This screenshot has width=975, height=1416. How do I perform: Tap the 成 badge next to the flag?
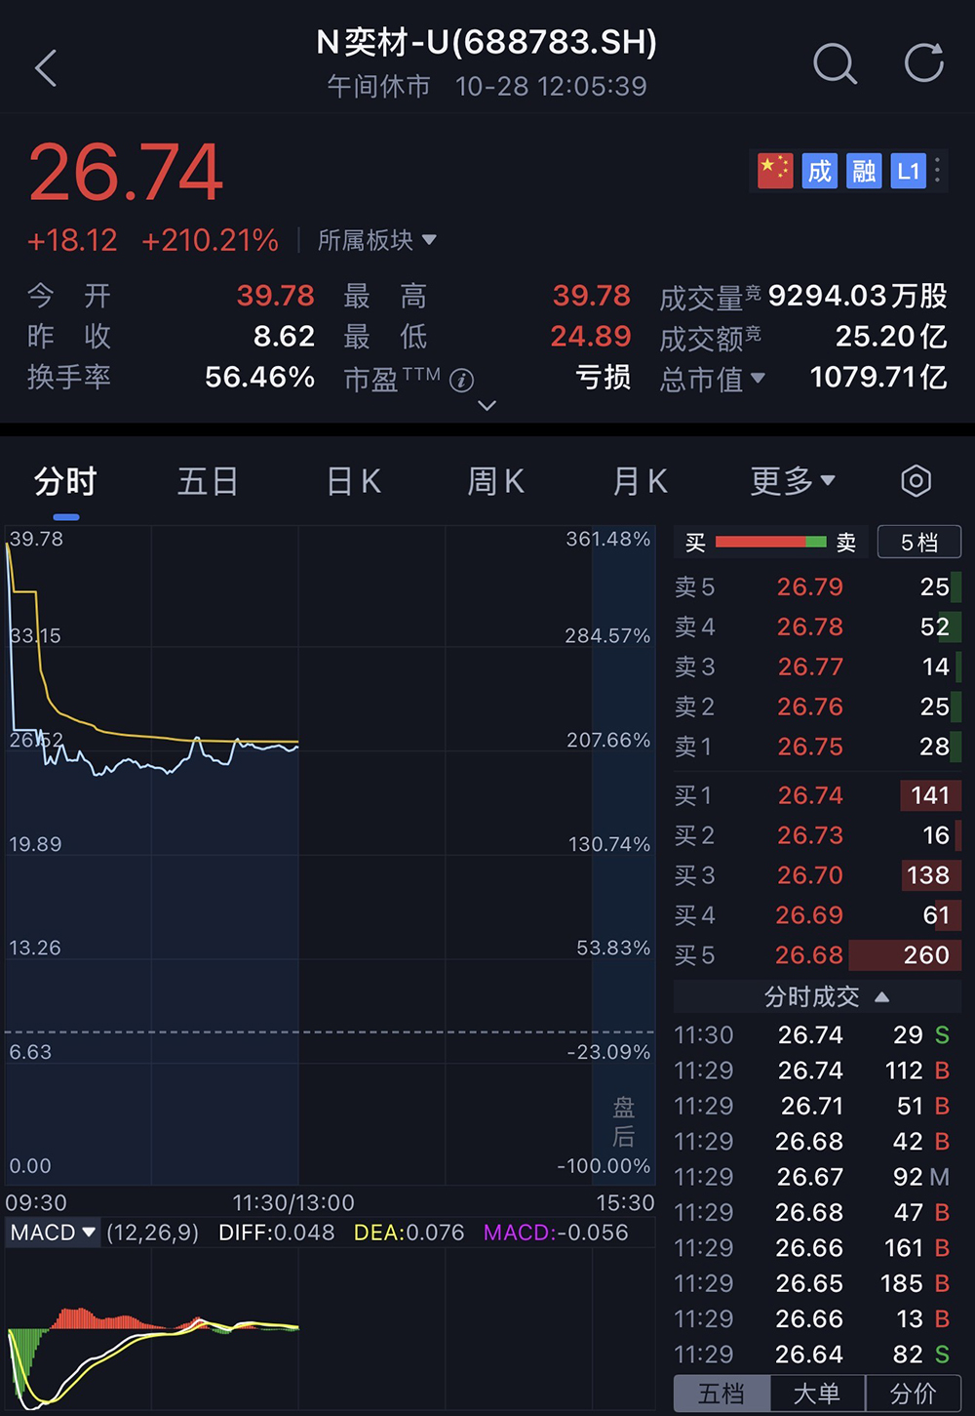pos(820,171)
